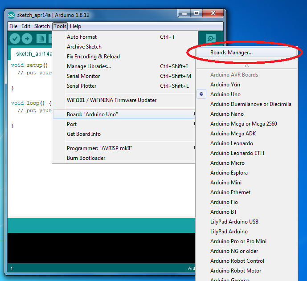Open the Sketch menu
This screenshot has height=281, width=307.
click(x=42, y=26)
